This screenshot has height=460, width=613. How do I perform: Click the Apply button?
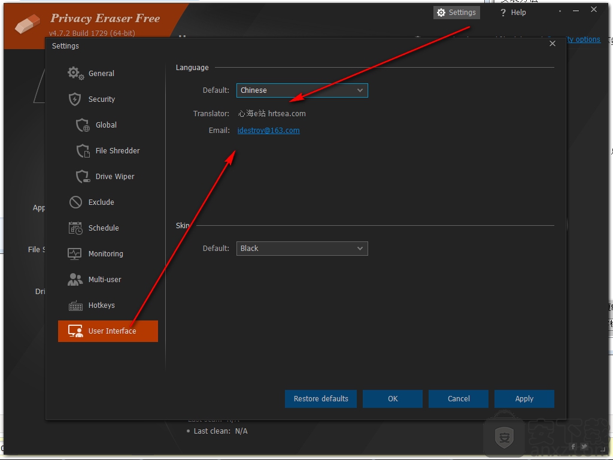[x=524, y=398]
